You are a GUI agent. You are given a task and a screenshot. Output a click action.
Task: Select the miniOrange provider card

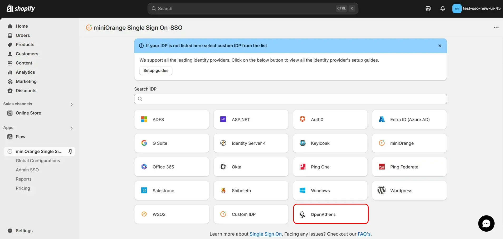409,143
